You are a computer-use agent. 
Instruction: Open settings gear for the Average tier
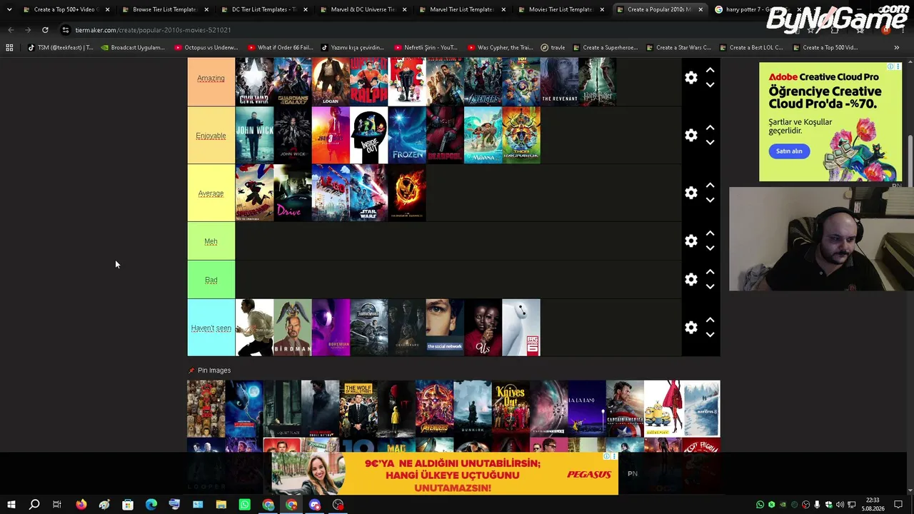click(x=690, y=193)
